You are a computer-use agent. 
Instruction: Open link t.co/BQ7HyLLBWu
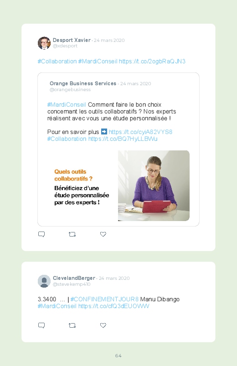pos(123,139)
